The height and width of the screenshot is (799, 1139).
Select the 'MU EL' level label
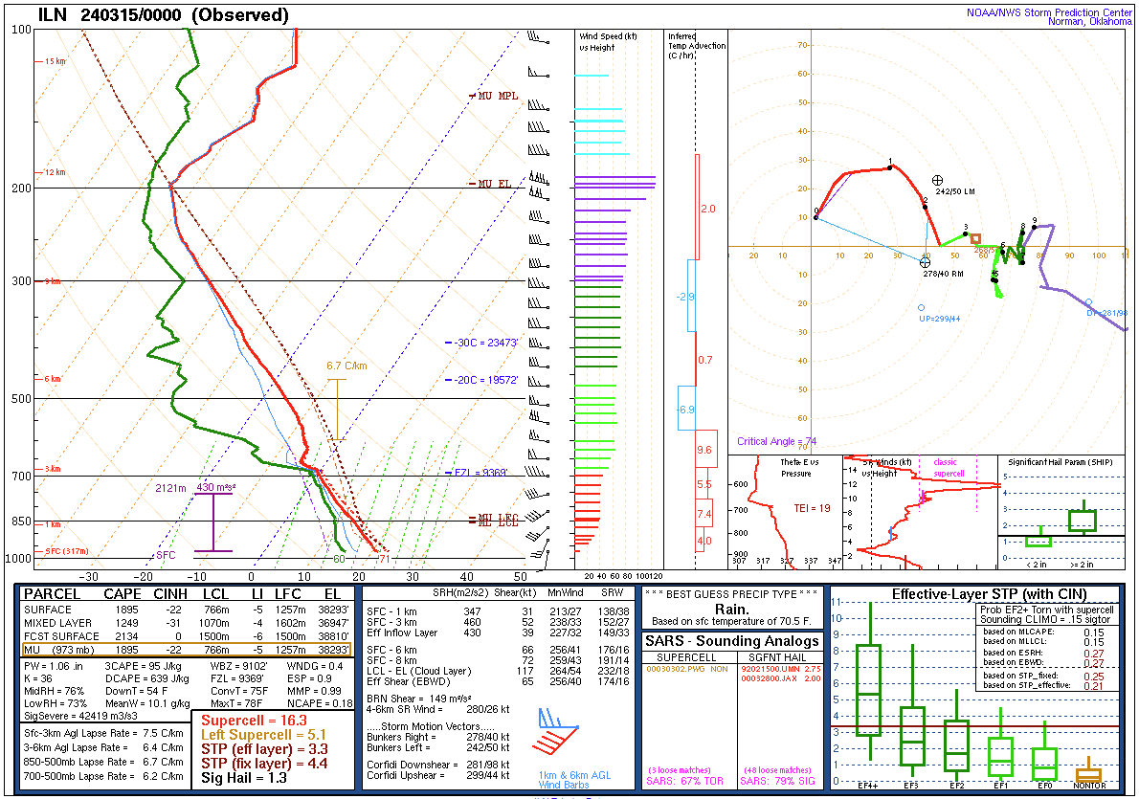[495, 184]
